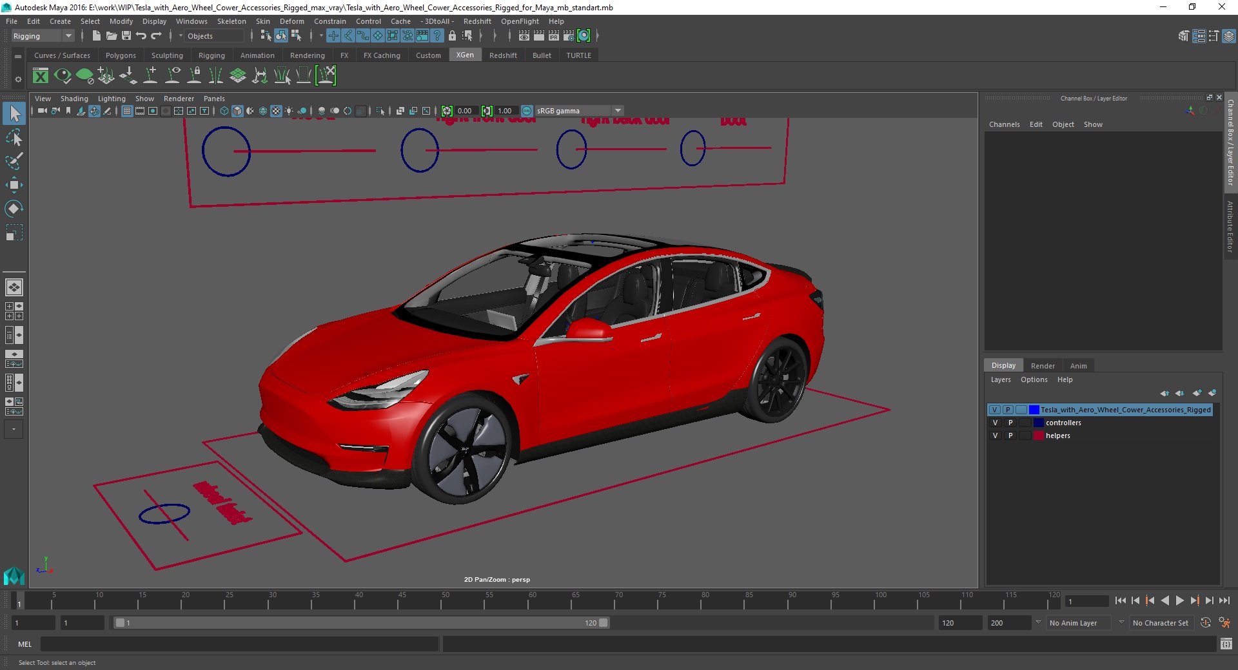Select the arrow Select tool in toolbox
1238x670 pixels.
point(14,114)
